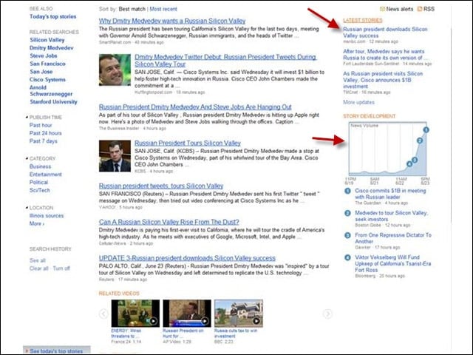Open 'Russian president tweets, tours Silicon Valley'
Screen dimensions: 473x355
click(161, 186)
